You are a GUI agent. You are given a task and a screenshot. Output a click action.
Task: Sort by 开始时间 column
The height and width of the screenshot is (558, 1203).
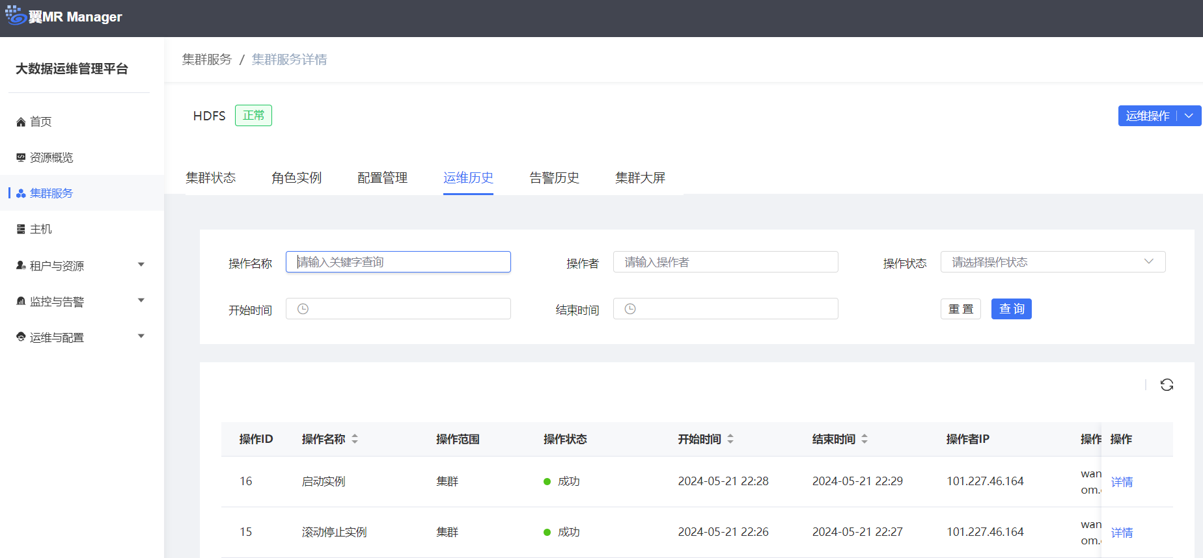pyautogui.click(x=730, y=439)
